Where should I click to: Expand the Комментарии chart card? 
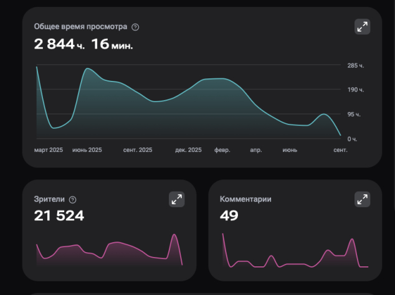click(x=362, y=199)
